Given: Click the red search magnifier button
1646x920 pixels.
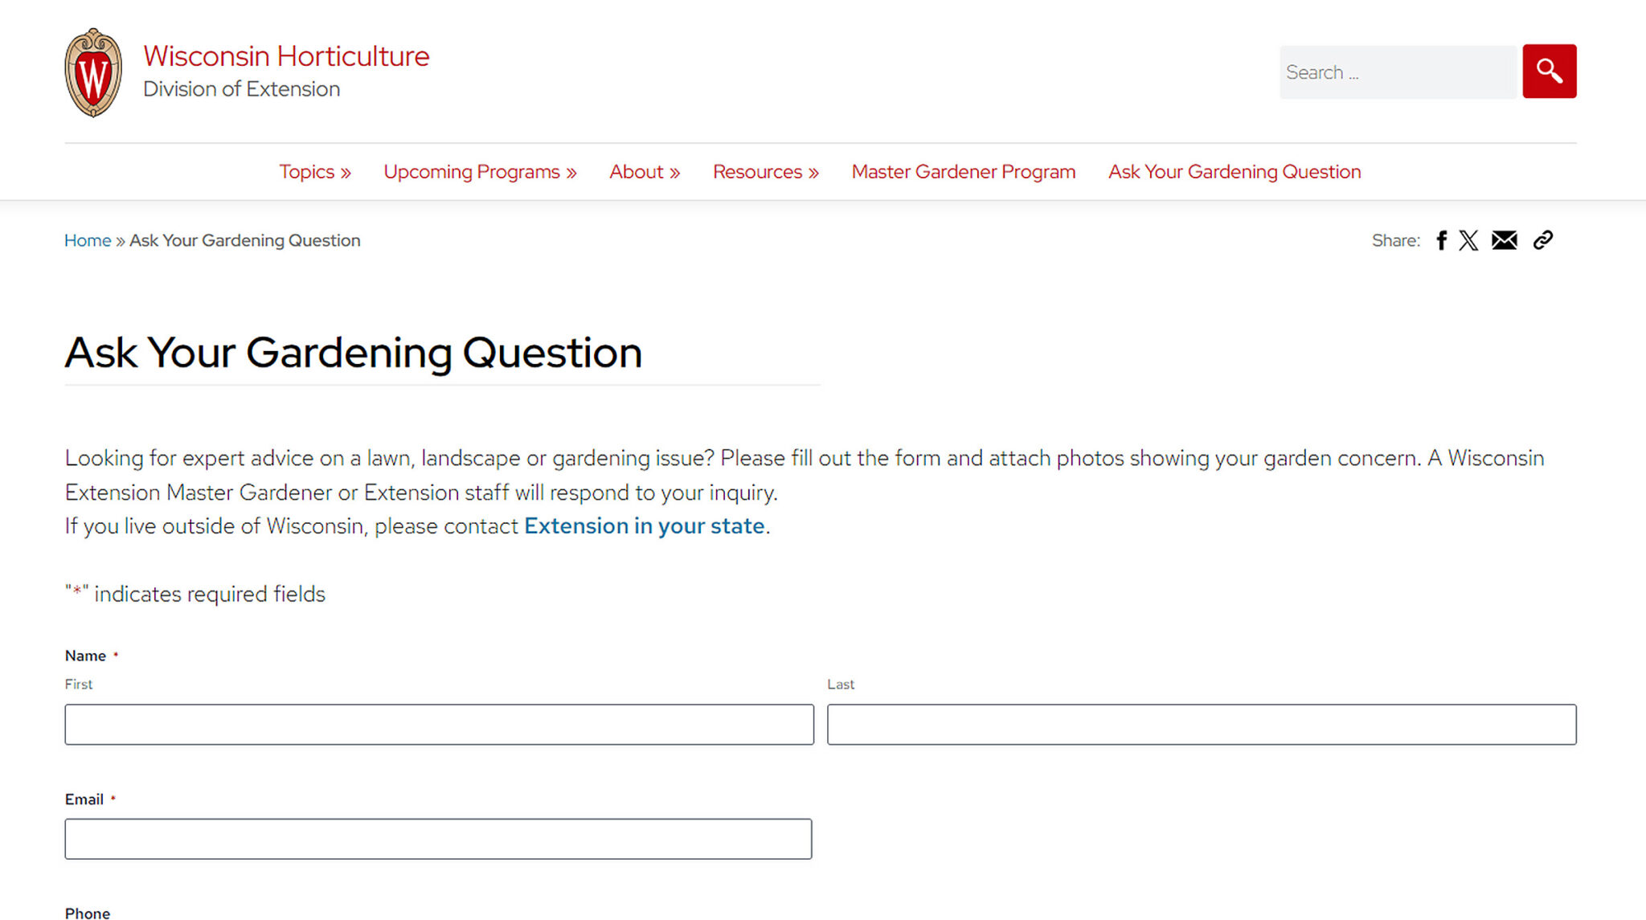Looking at the screenshot, I should point(1549,72).
